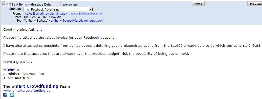
Task: Click the Michelle signature name
Action: 11,70
